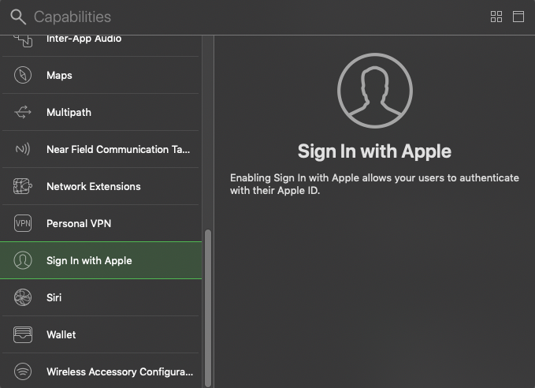Screen dimensions: 535x388
Task: Click the Sign In with Apple heading
Action: 374,151
